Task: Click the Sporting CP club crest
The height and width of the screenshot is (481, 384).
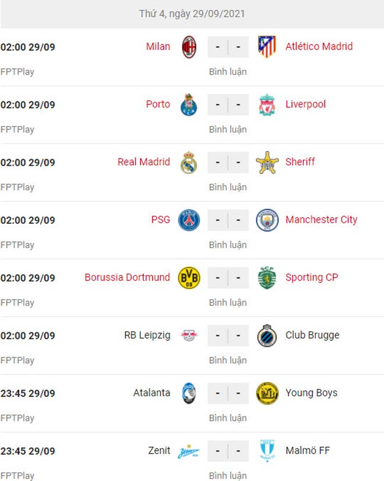Action: click(267, 278)
